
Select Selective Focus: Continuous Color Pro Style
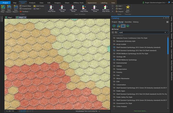132,38
